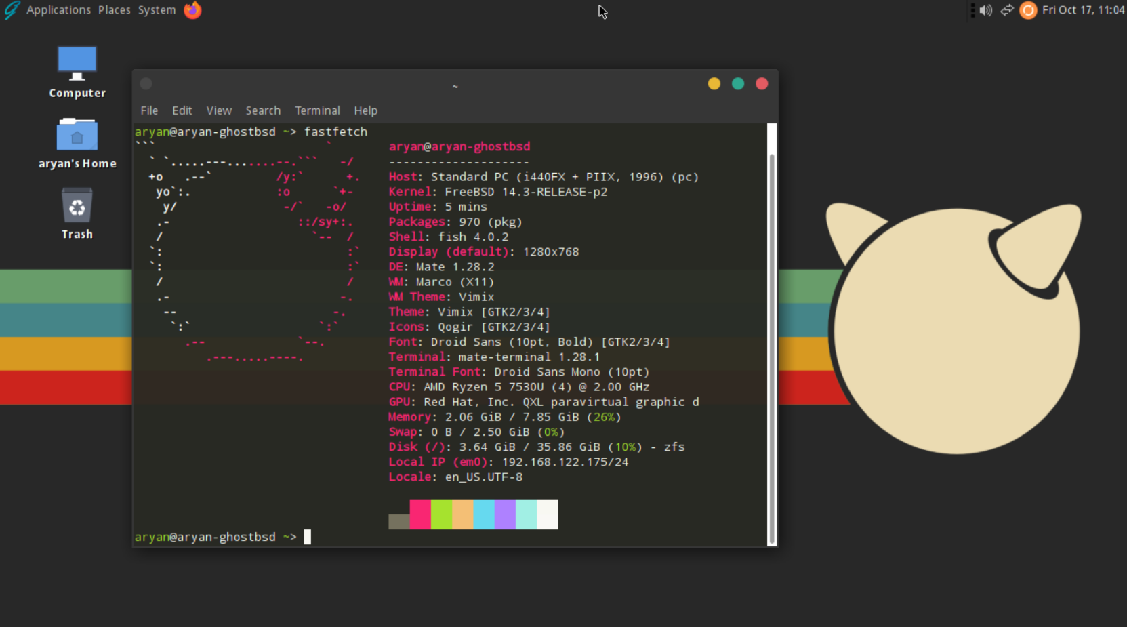This screenshot has width=1127, height=627.
Task: Launch Firefox from the top panel
Action: [192, 10]
